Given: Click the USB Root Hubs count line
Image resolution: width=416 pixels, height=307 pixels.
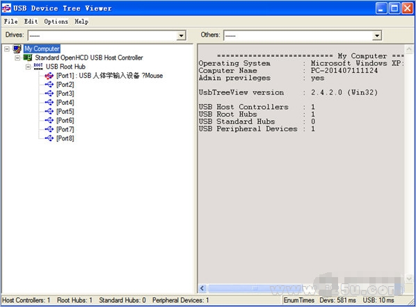Looking at the screenshot, I should point(257,114).
